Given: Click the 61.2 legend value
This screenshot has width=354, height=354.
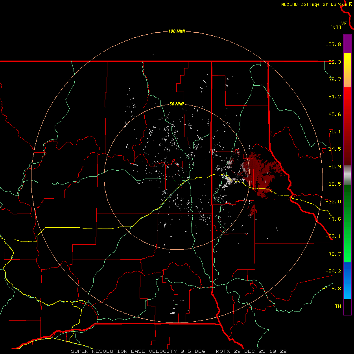Looking at the screenshot, I should pos(335,97).
